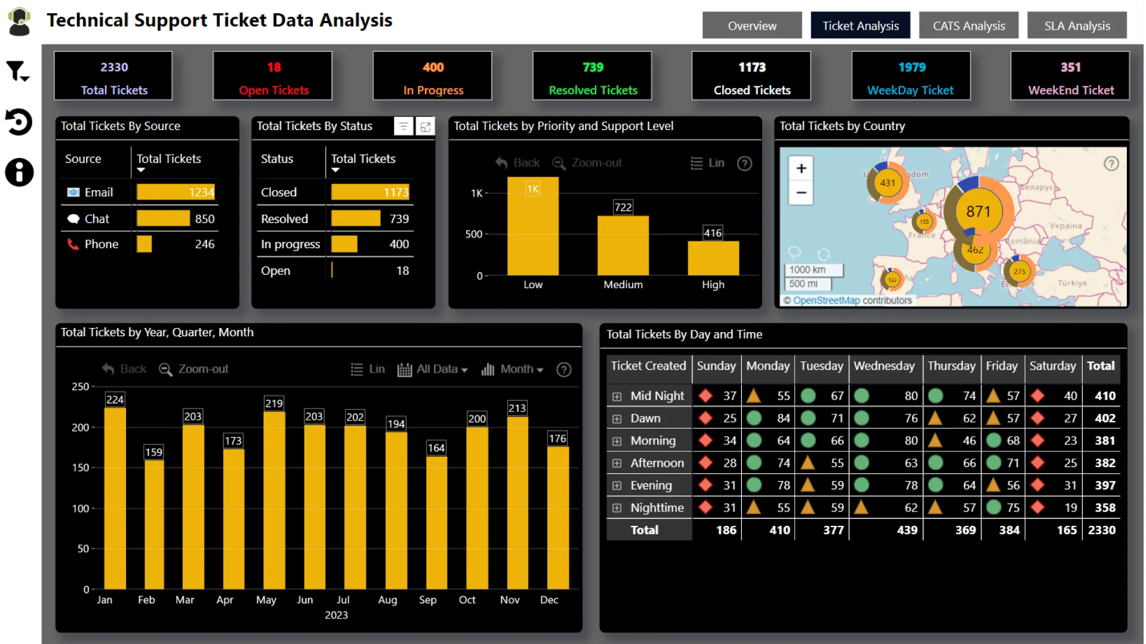Click Email source icon row
This screenshot has height=644, width=1146.
click(x=140, y=192)
